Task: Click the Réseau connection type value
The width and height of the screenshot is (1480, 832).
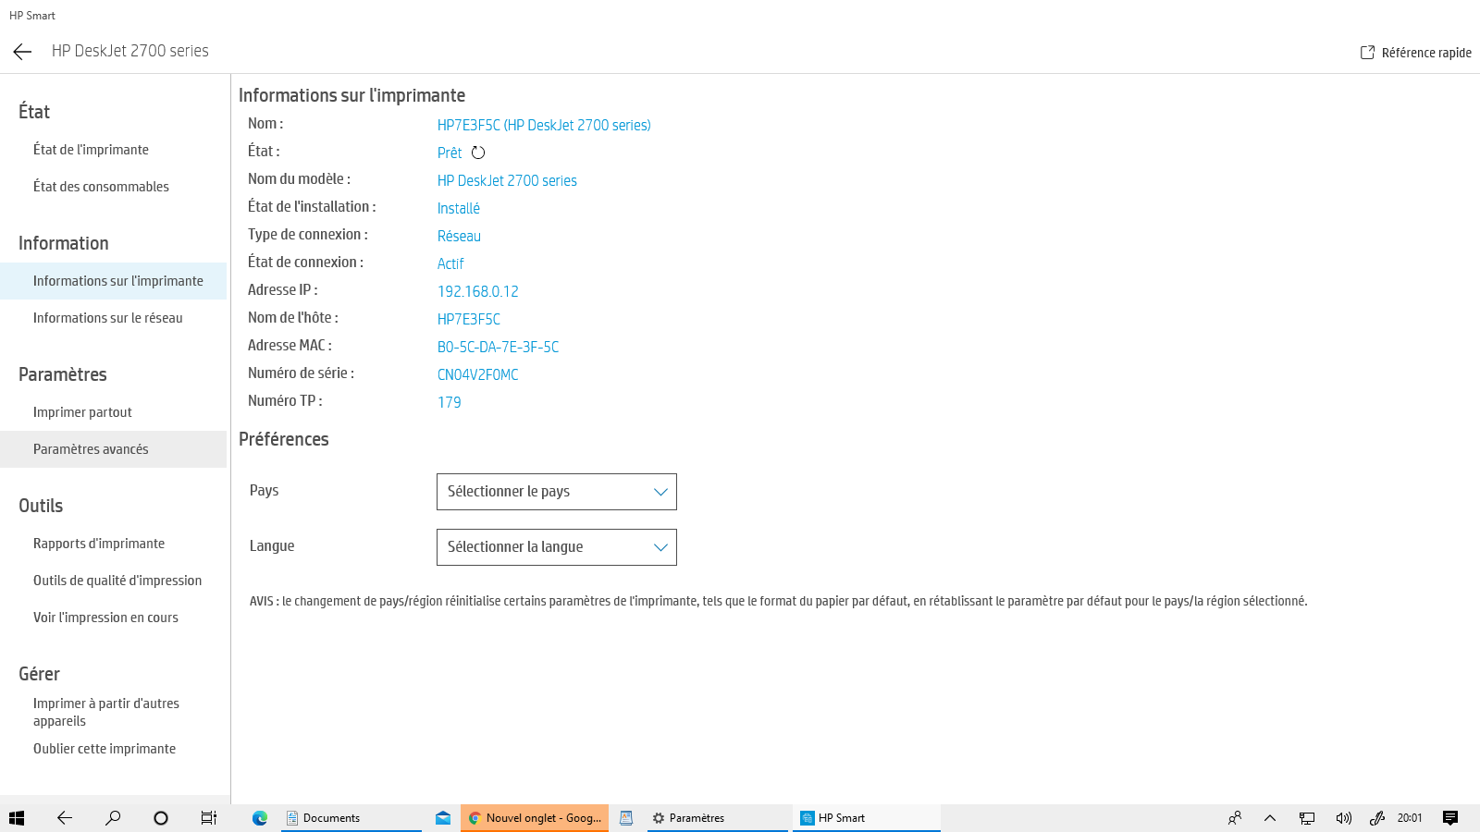Action: (x=459, y=236)
